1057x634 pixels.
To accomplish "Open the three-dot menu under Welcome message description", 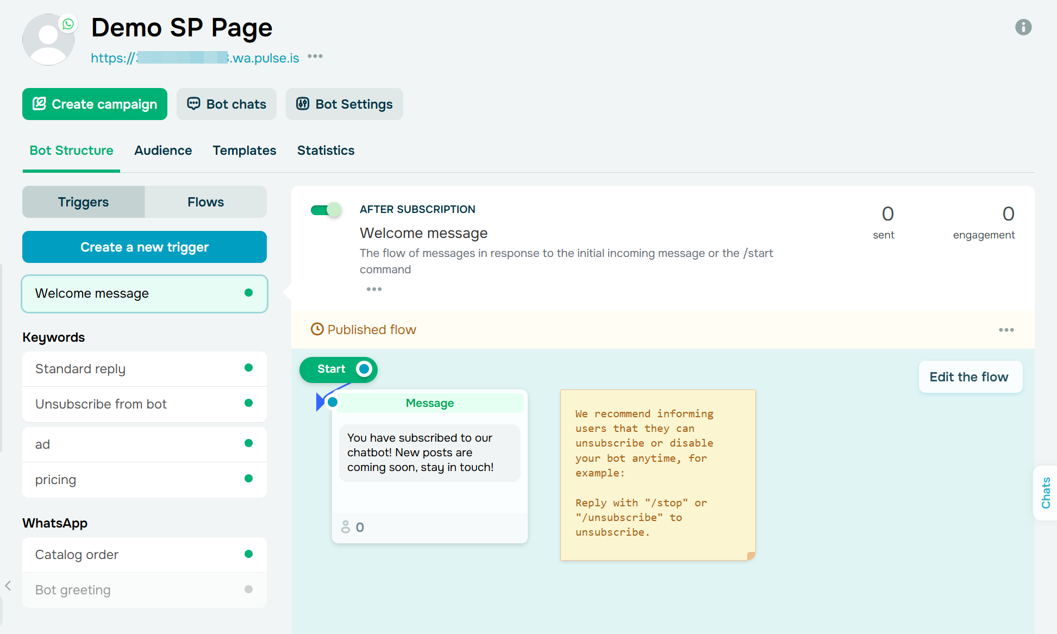I will click(x=374, y=289).
